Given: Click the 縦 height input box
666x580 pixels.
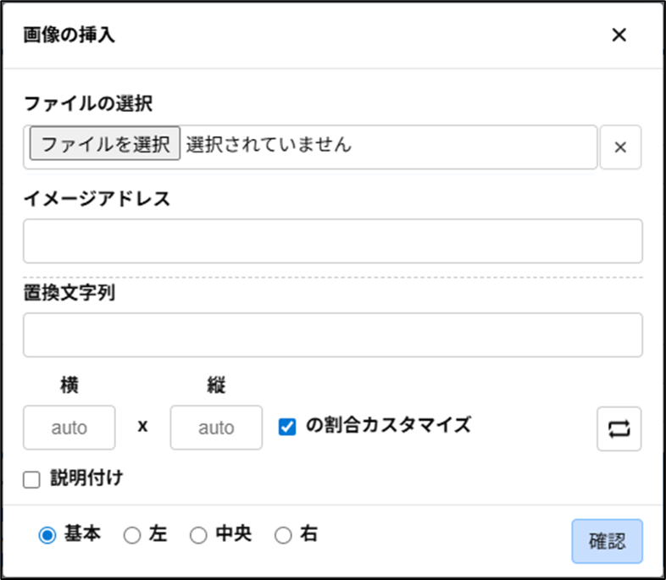Looking at the screenshot, I should click(x=216, y=428).
